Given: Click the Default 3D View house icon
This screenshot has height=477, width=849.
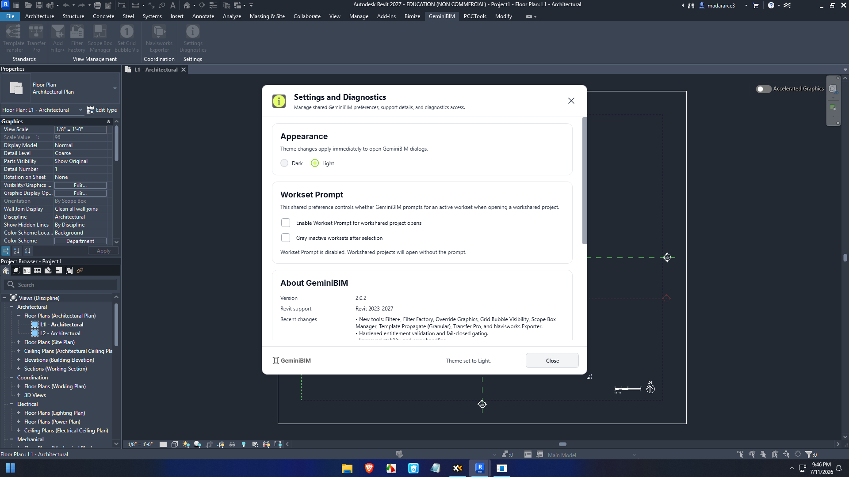Looking at the screenshot, I should pos(187,5).
